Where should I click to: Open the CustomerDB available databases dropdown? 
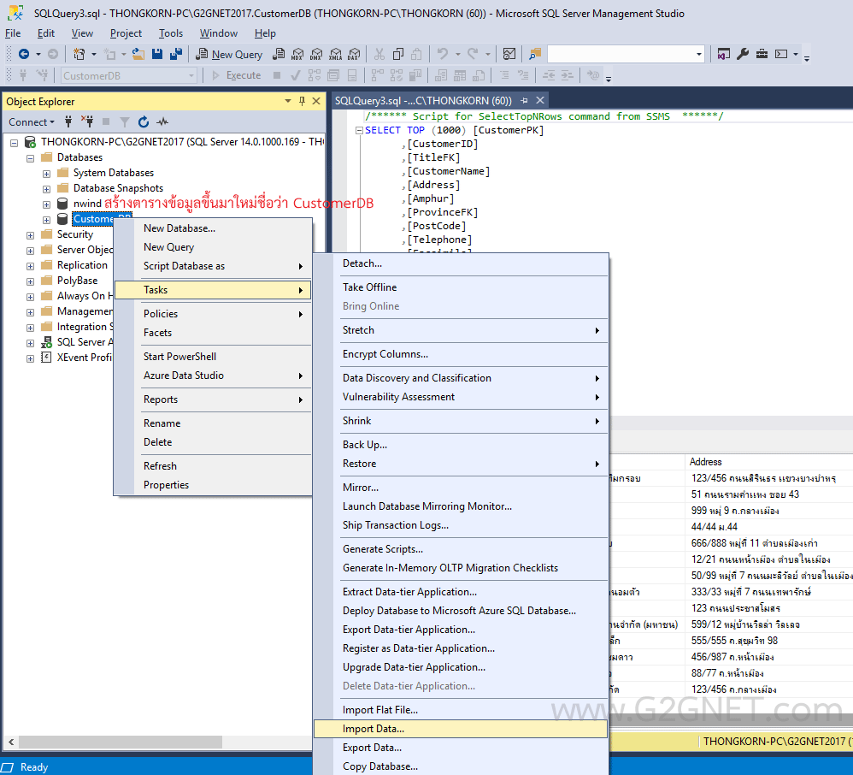[191, 75]
